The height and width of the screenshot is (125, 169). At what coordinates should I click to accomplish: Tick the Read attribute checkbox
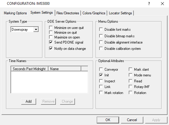coord(130,81)
